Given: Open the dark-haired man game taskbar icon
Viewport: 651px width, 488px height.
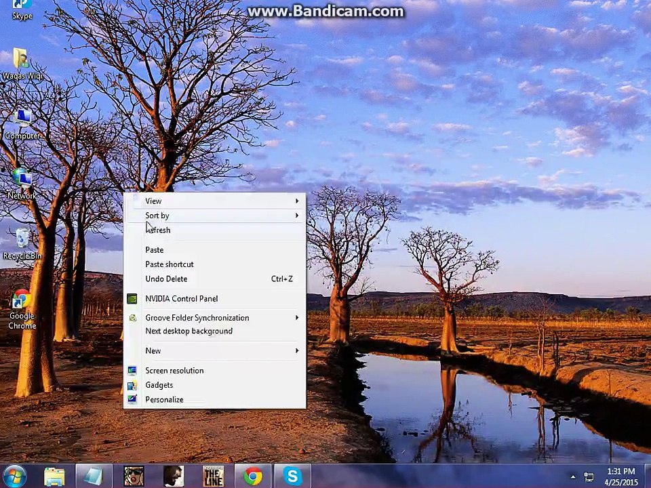Looking at the screenshot, I should coord(174,476).
